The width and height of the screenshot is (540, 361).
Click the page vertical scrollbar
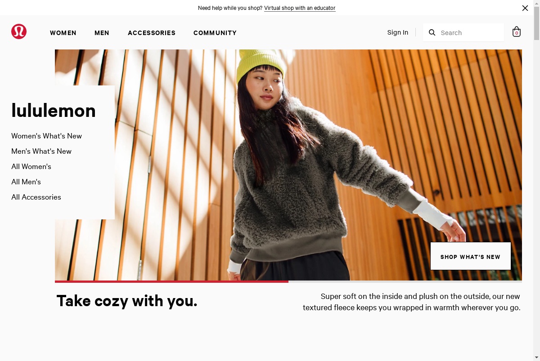[536, 180]
